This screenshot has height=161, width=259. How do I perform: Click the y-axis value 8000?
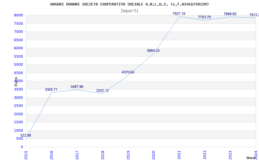[x=18, y=15]
